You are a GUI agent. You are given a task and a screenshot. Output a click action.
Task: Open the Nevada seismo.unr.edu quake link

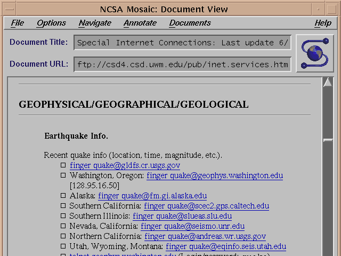[192, 226]
